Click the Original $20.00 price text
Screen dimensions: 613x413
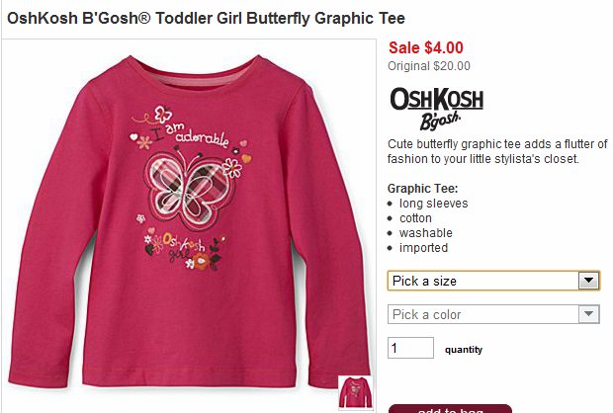(x=429, y=65)
